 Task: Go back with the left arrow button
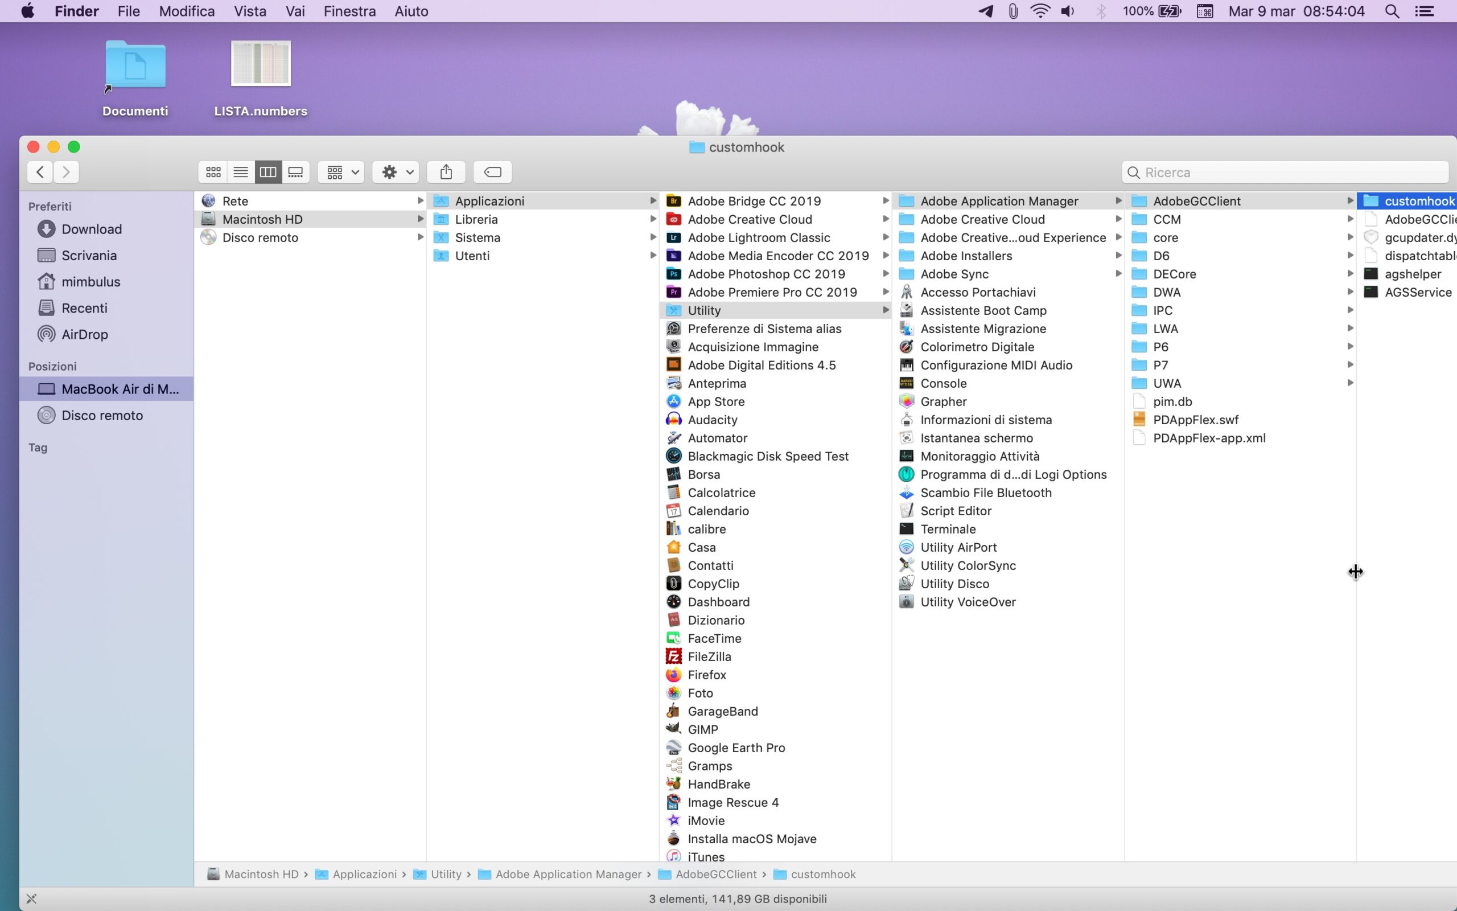coord(40,173)
